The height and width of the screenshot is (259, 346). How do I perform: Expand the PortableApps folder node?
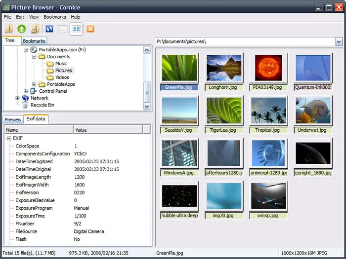click(34, 84)
